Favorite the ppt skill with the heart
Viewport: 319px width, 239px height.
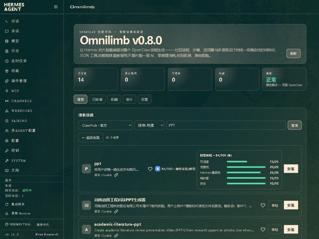tap(150, 169)
